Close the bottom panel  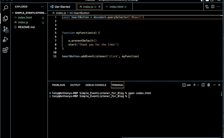click(219, 85)
